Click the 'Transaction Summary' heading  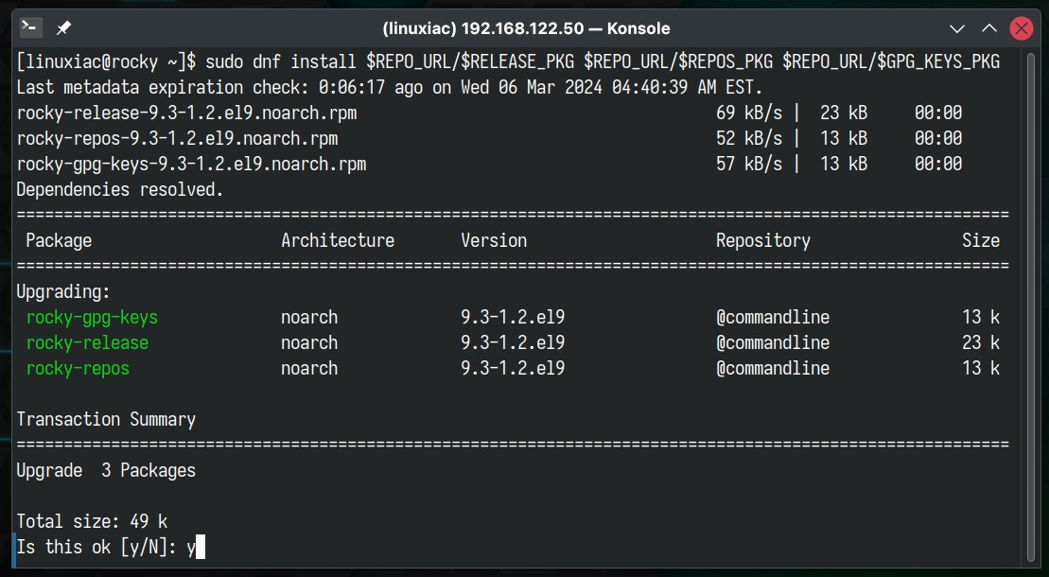106,419
